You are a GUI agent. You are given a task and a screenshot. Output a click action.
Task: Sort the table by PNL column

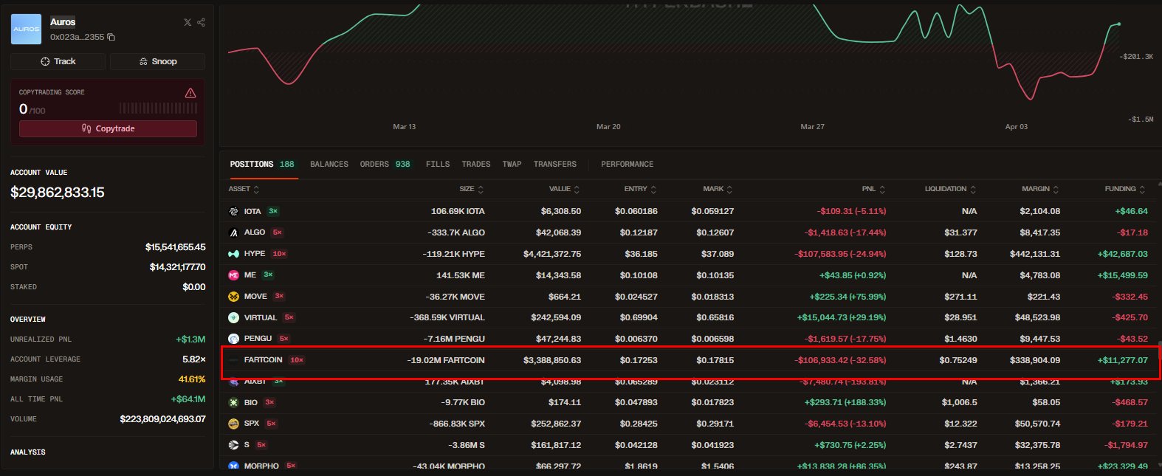pyautogui.click(x=873, y=189)
